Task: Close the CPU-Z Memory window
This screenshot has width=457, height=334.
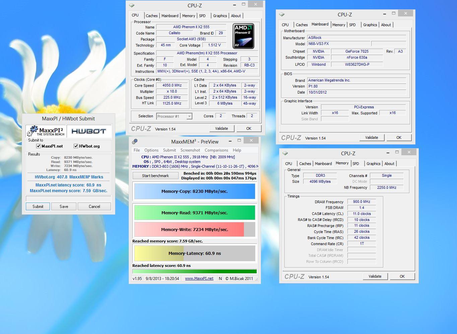Action: tap(409, 152)
